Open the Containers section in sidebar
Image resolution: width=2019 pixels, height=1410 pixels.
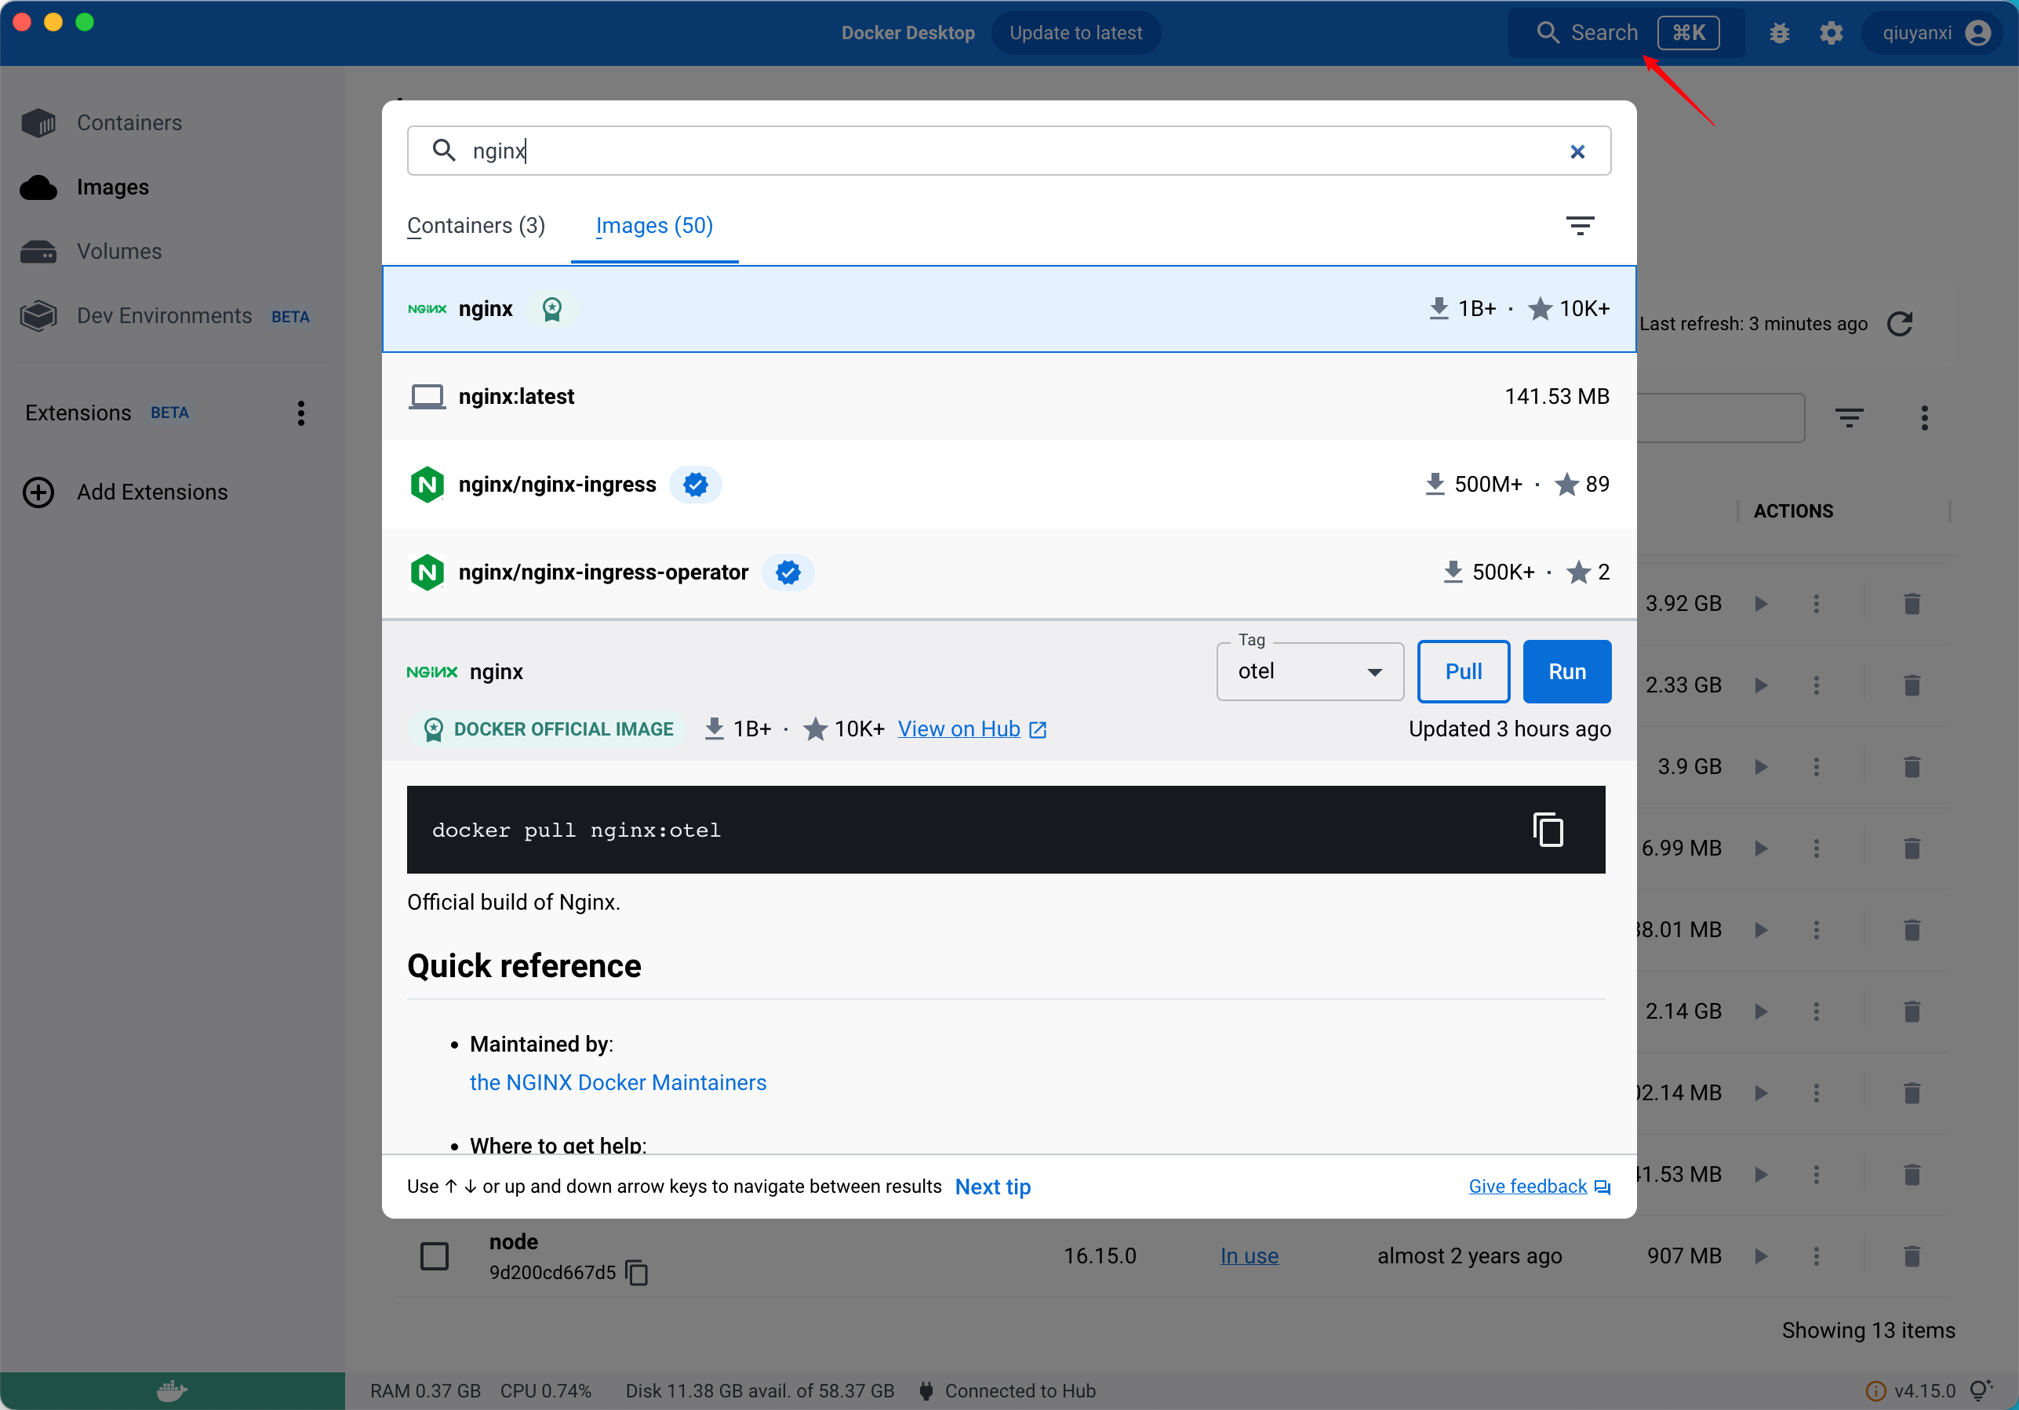tap(129, 122)
